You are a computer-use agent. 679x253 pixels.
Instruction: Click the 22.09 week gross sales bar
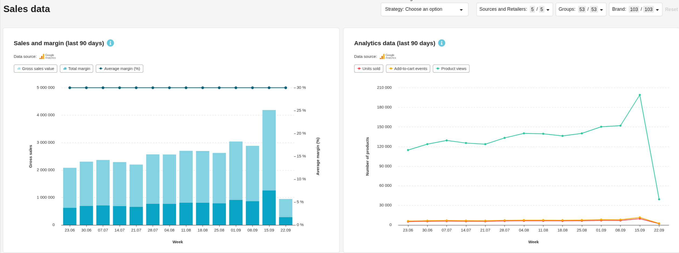[x=286, y=208]
